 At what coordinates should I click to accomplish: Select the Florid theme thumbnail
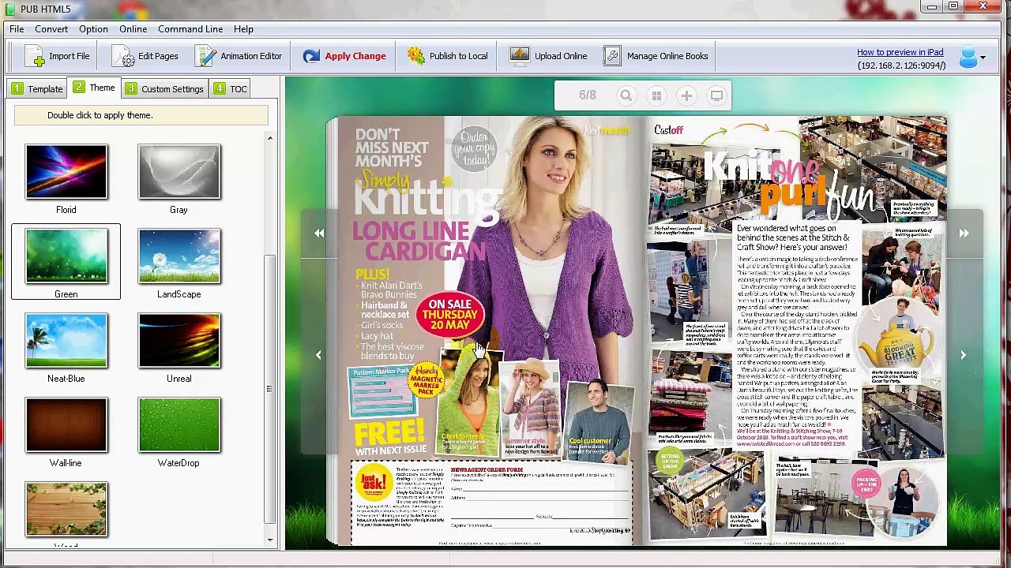(66, 172)
